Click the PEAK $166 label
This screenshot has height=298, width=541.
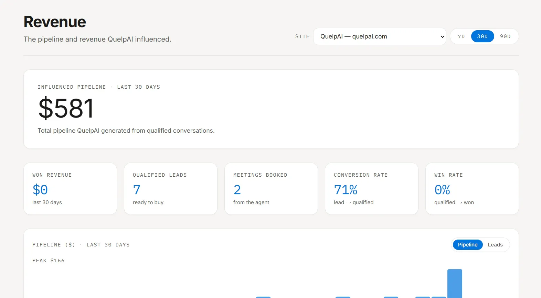click(x=49, y=261)
